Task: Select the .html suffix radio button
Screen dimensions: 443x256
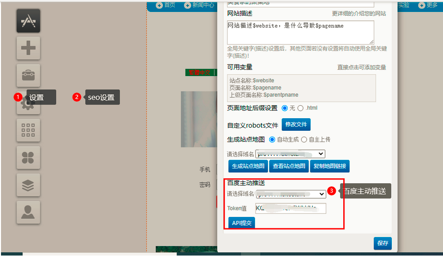Action: pyautogui.click(x=301, y=108)
